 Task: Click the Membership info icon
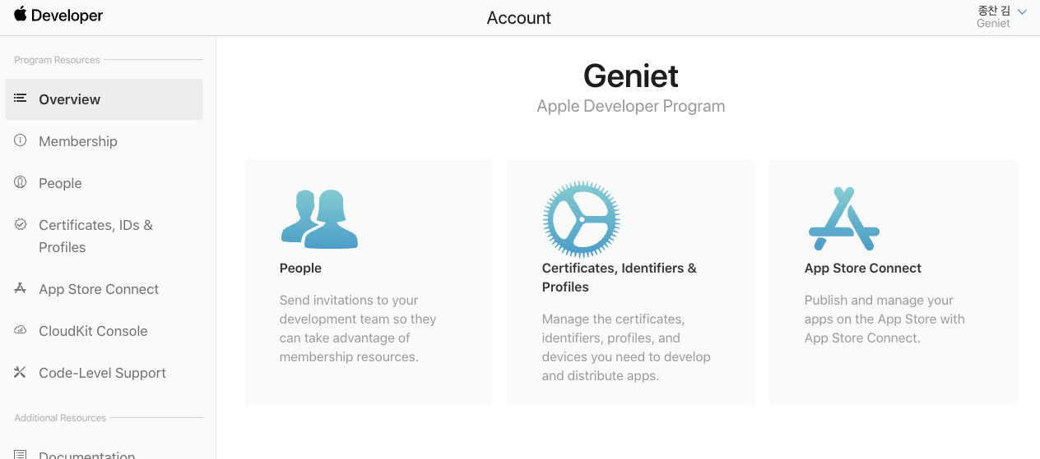pyautogui.click(x=21, y=140)
